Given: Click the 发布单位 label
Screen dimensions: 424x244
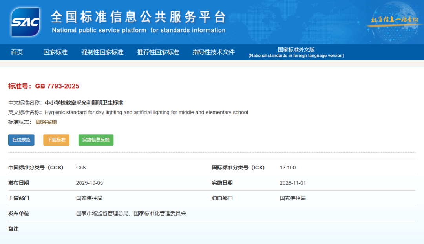Looking at the screenshot, I should tap(19, 213).
